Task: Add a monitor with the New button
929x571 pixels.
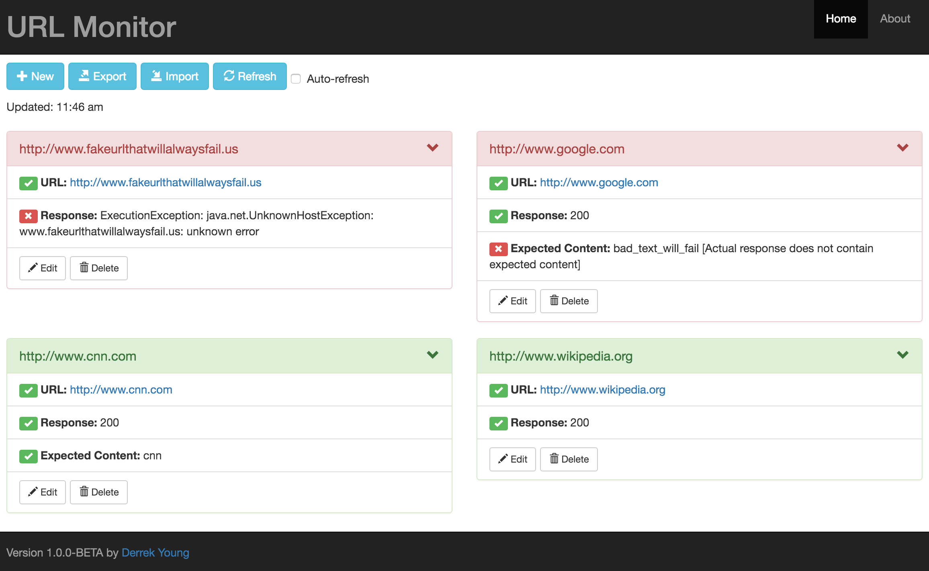Action: 35,76
